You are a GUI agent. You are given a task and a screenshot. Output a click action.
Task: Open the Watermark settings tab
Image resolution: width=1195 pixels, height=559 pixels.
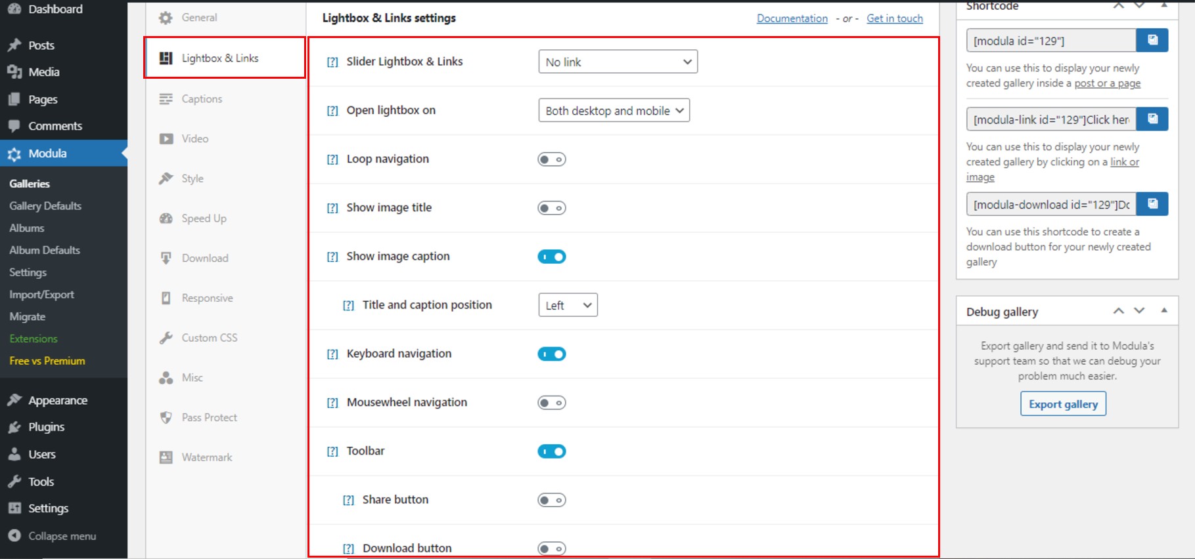[x=206, y=457]
